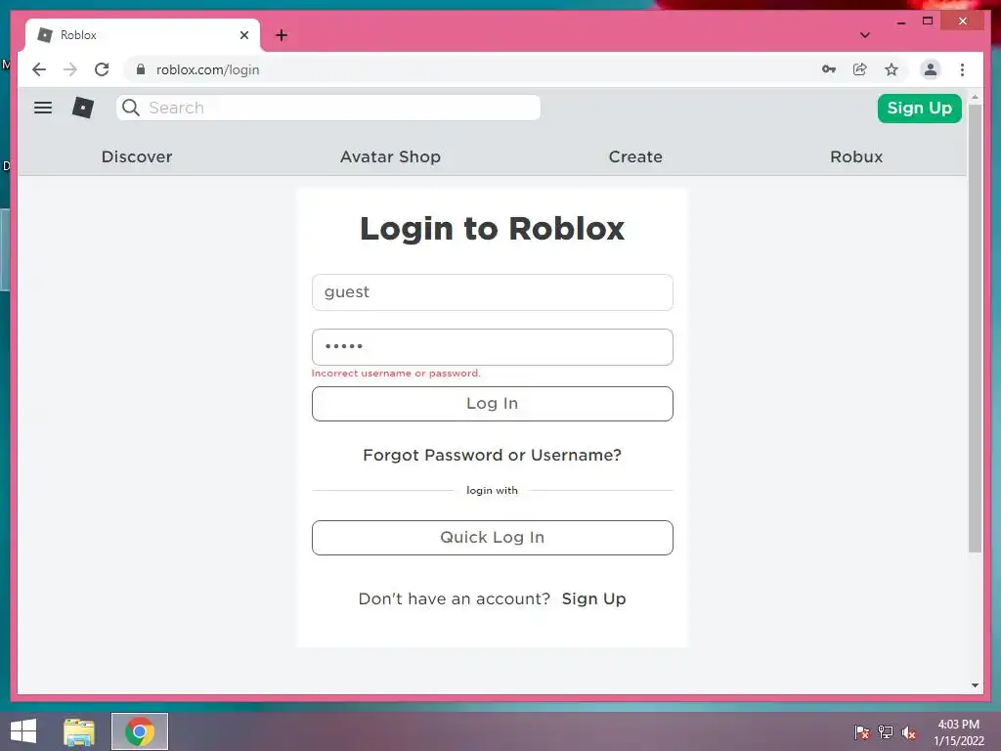The height and width of the screenshot is (751, 1001).
Task: Open the hamburger navigation menu
Action: [x=43, y=108]
